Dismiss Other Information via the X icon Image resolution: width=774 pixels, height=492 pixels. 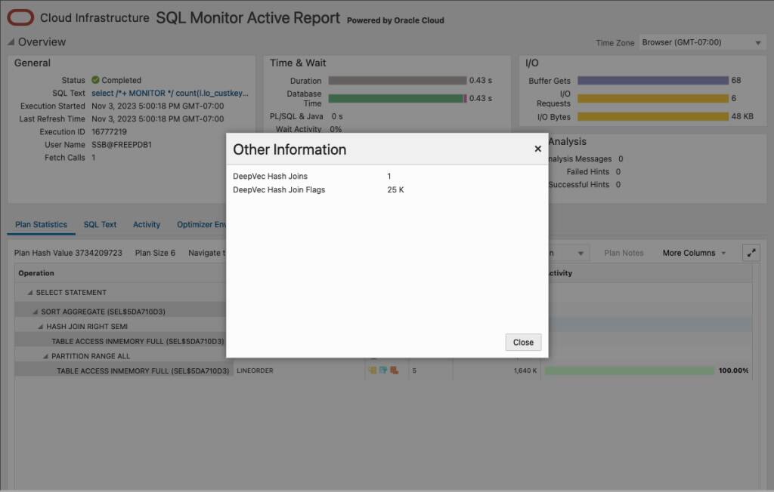pyautogui.click(x=537, y=149)
